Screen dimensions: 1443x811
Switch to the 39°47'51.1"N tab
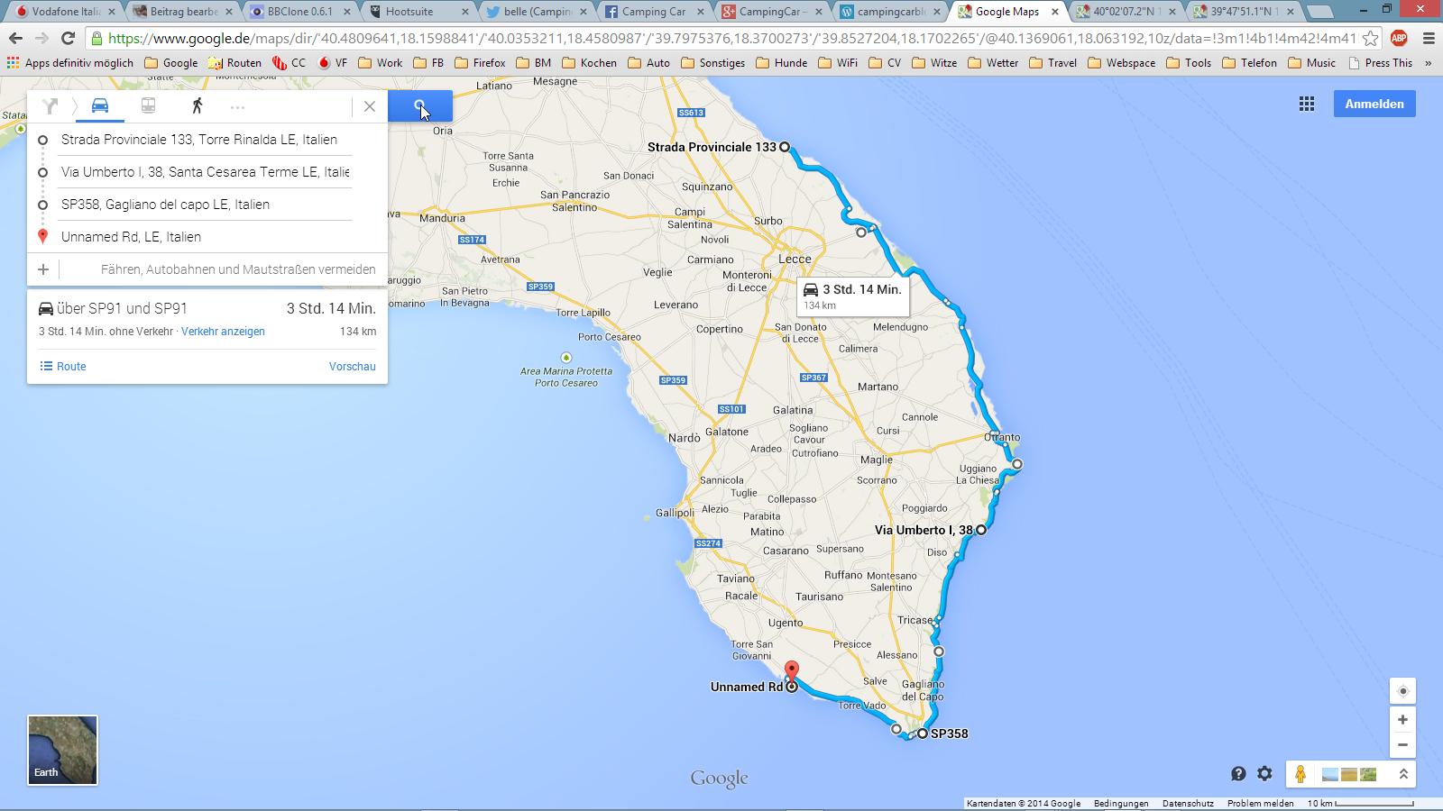coord(1245,12)
